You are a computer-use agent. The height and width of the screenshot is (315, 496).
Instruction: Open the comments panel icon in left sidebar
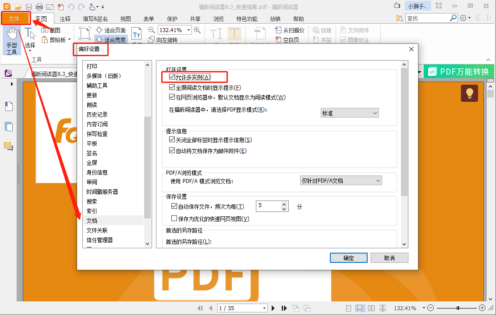[x=8, y=146]
